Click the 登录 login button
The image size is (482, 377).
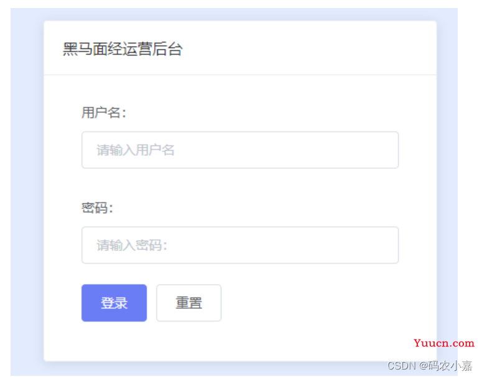[114, 303]
